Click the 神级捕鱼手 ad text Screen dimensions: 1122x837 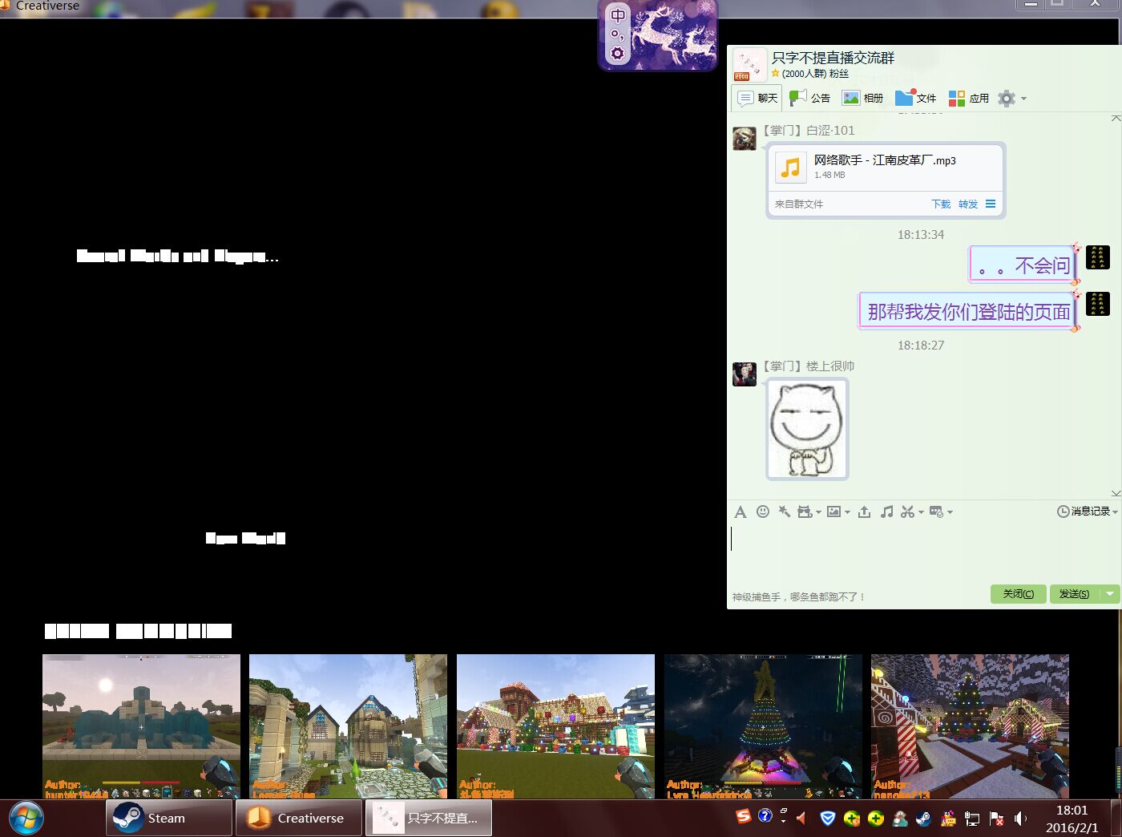pyautogui.click(x=798, y=597)
